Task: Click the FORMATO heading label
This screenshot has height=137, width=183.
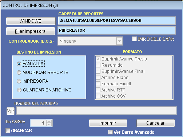Action: [132, 52]
